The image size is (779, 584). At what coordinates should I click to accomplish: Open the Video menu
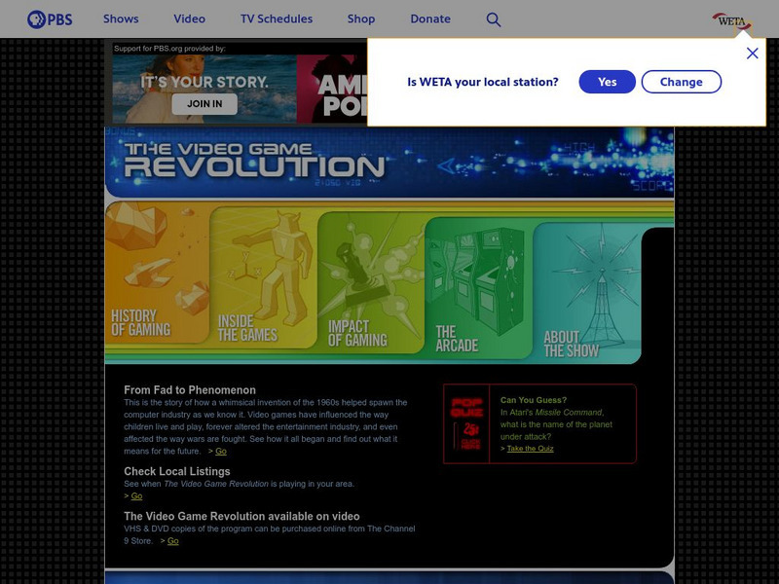[189, 18]
